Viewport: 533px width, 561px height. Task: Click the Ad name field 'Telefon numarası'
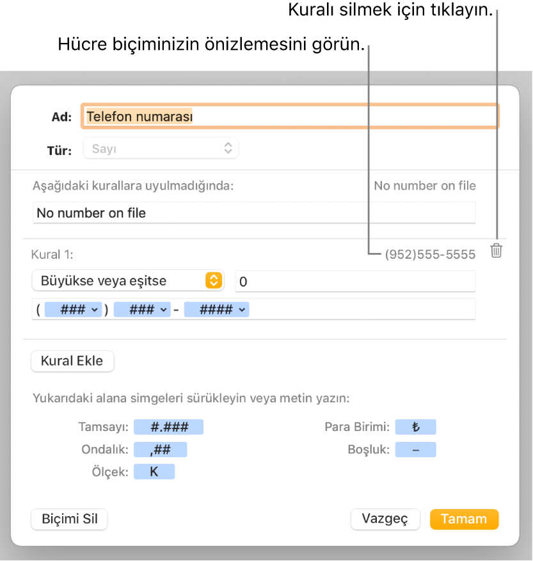point(290,117)
